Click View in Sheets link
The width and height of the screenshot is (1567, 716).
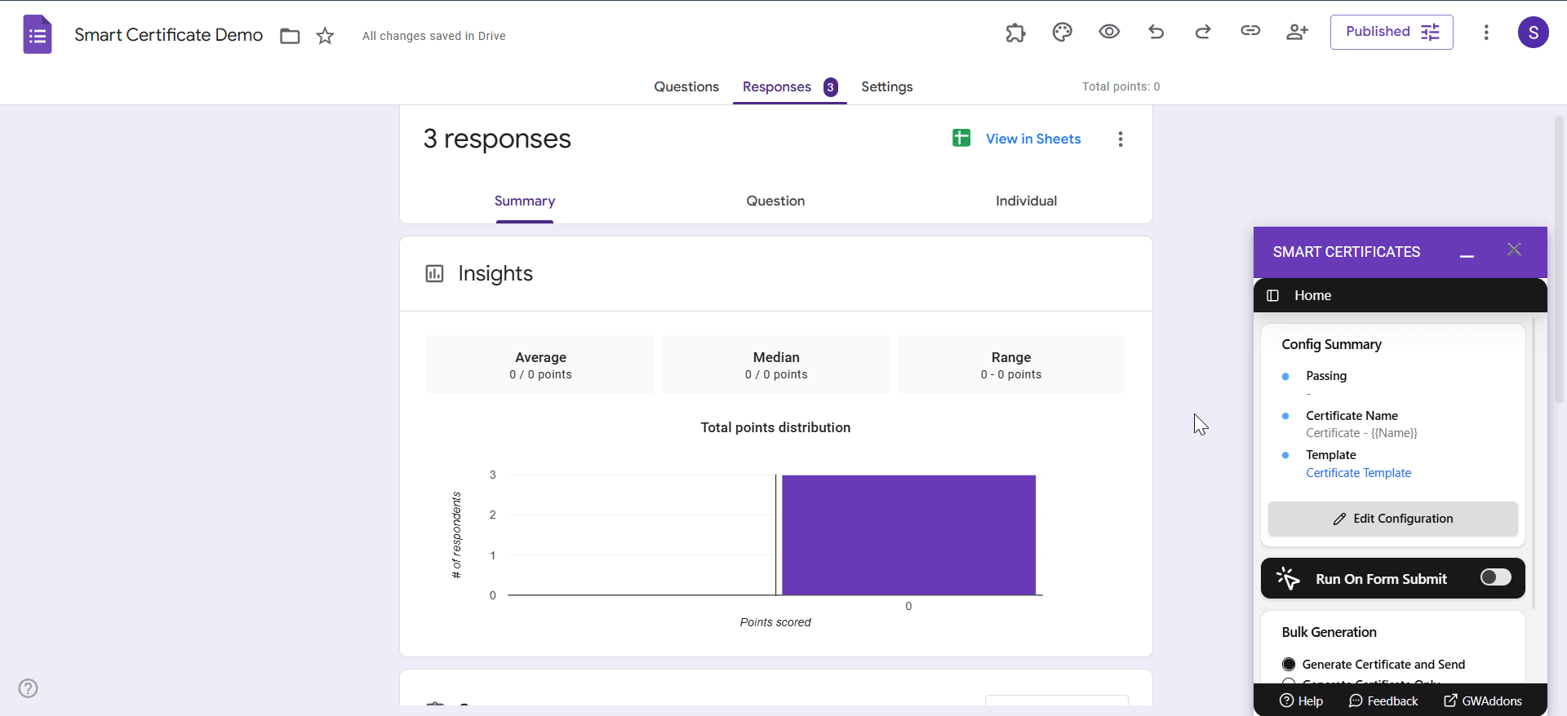click(x=1033, y=139)
